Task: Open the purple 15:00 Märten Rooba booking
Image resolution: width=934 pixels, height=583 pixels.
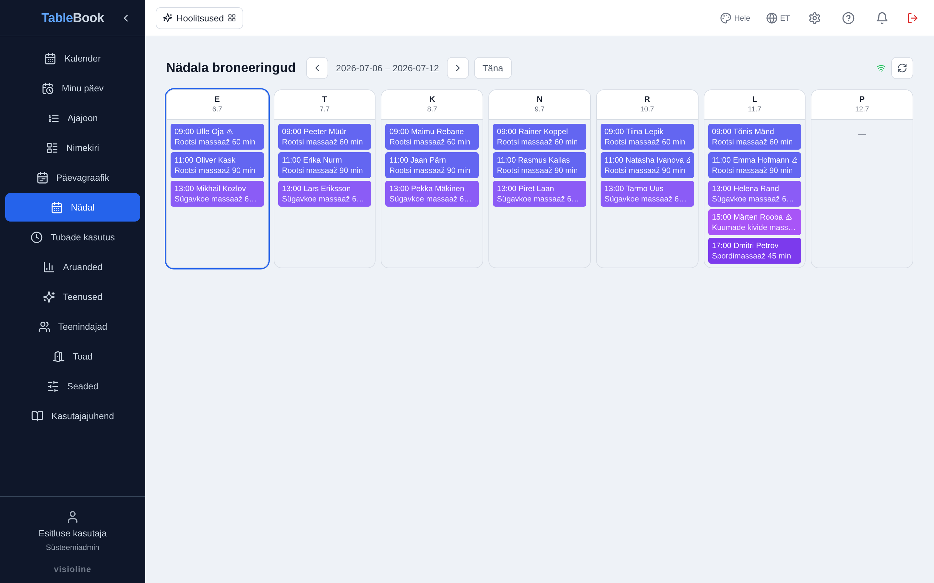Action: click(x=754, y=222)
